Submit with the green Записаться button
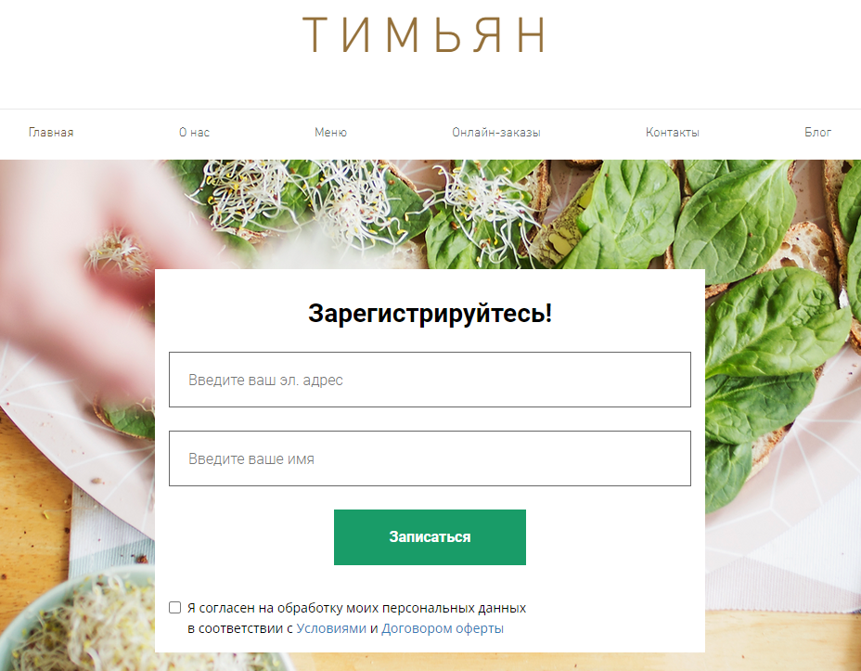The image size is (861, 671). tap(430, 537)
